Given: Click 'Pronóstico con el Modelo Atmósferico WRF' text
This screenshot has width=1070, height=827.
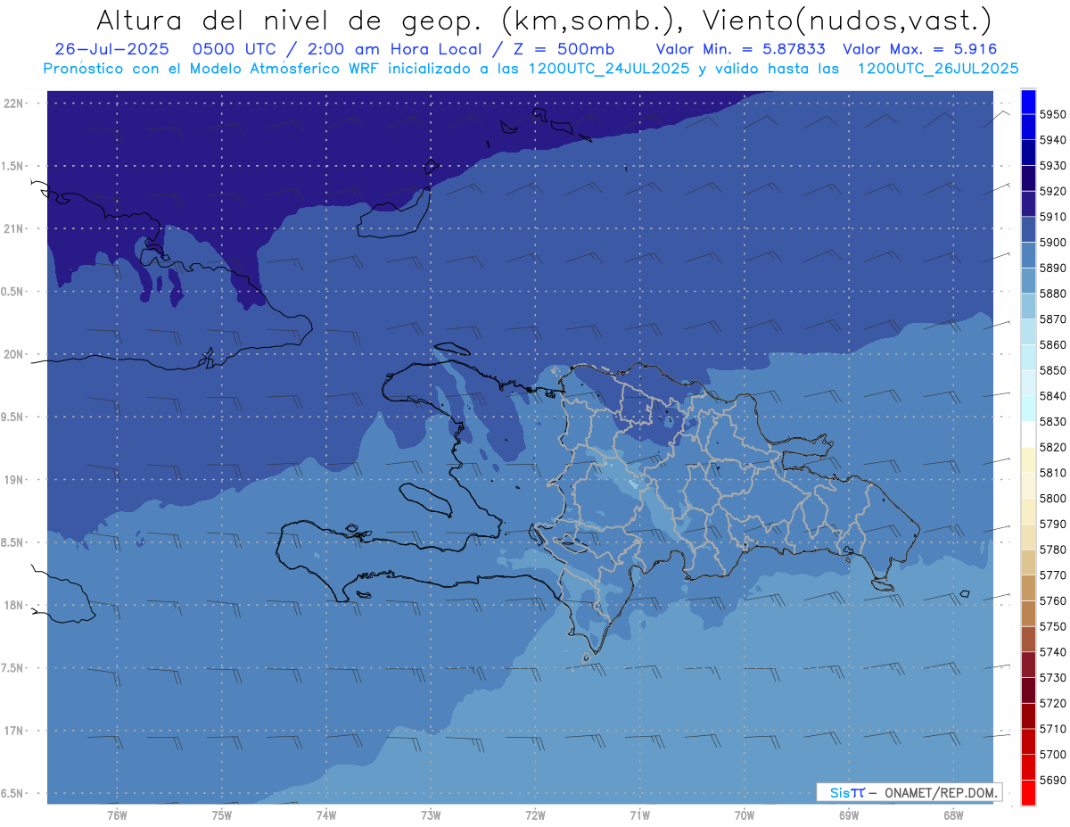Looking at the screenshot, I should tap(213, 68).
